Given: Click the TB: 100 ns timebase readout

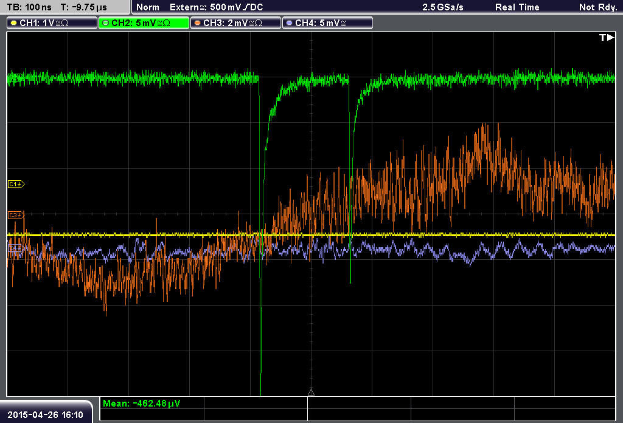Looking at the screenshot, I should click(29, 7).
